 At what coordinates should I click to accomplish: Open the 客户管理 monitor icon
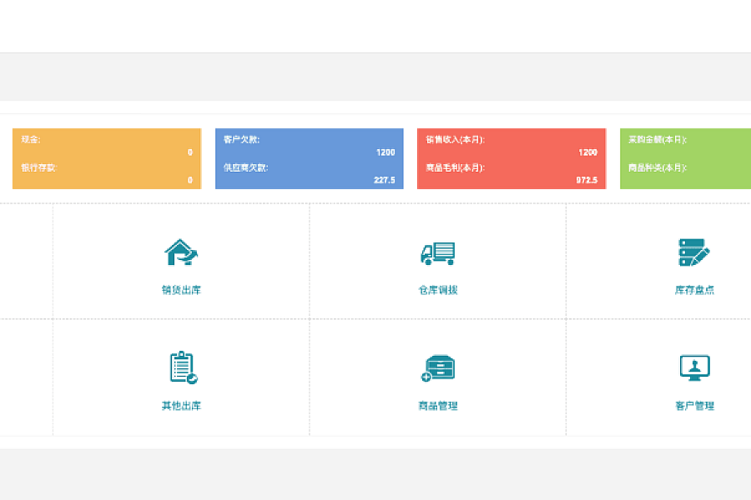click(695, 368)
